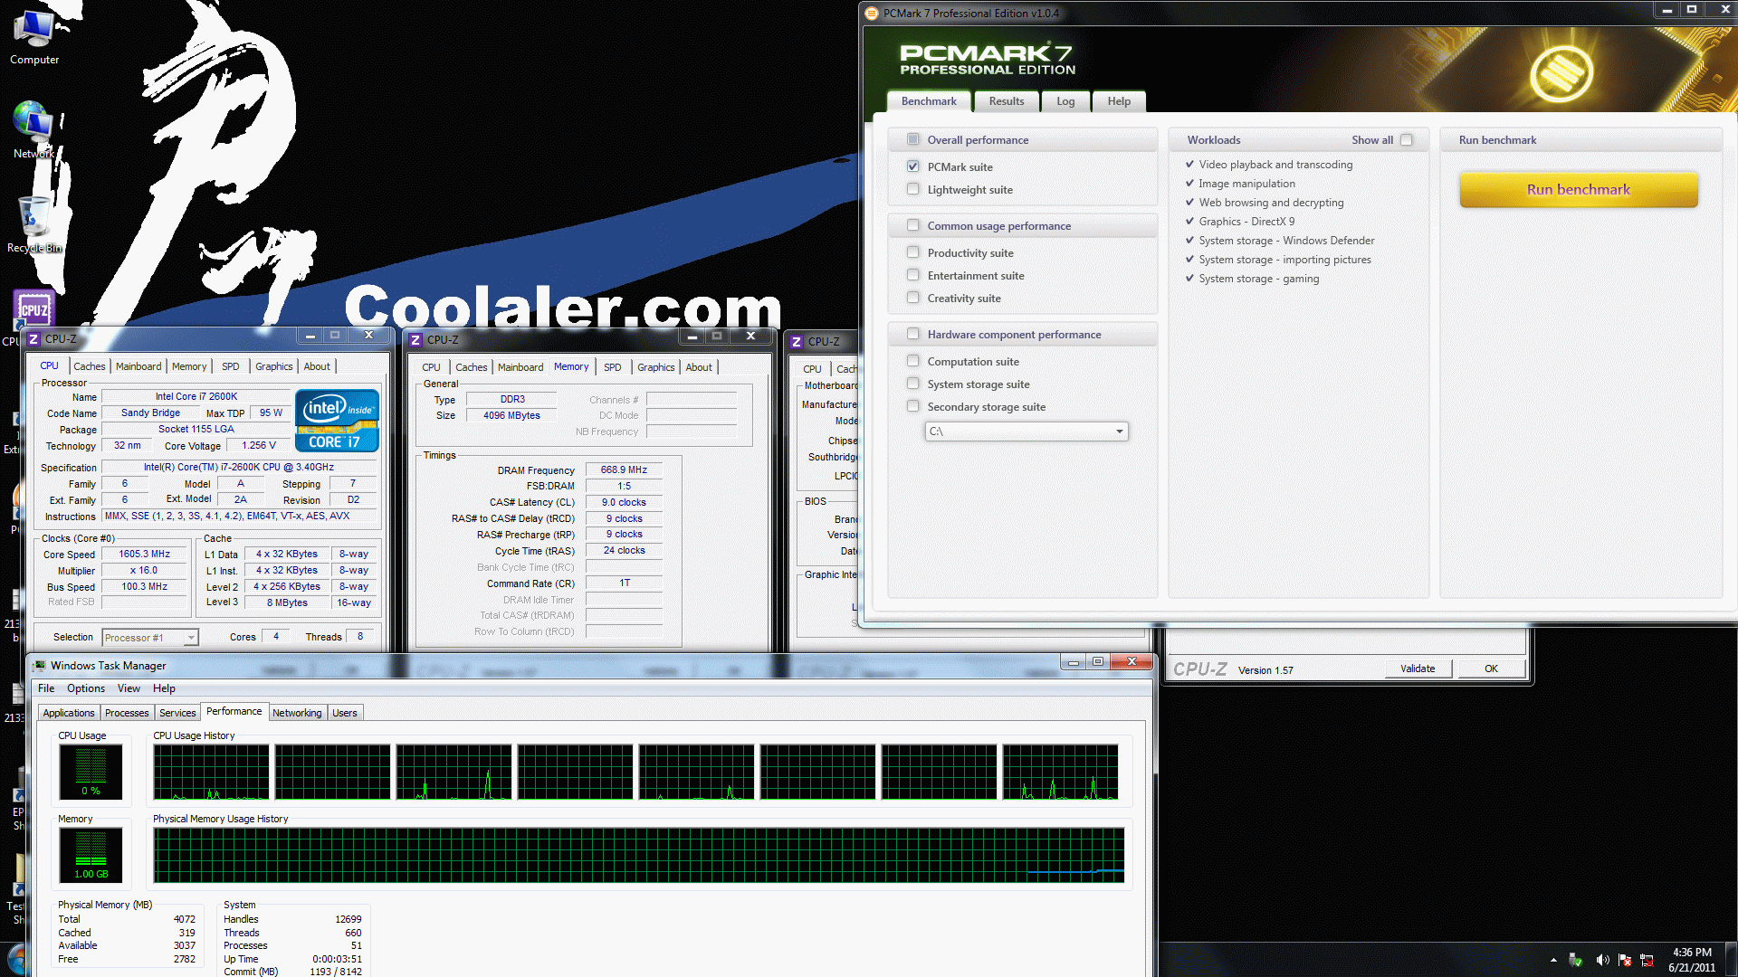Click the CPU-Z Validate button
This screenshot has width=1738, height=977.
[1418, 669]
